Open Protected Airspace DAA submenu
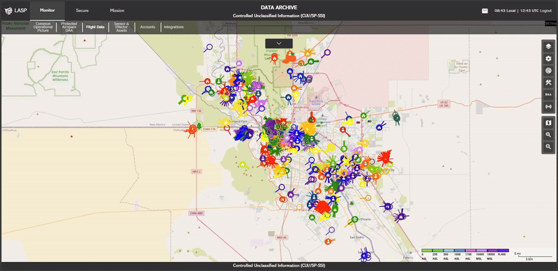The image size is (558, 271). click(69, 27)
